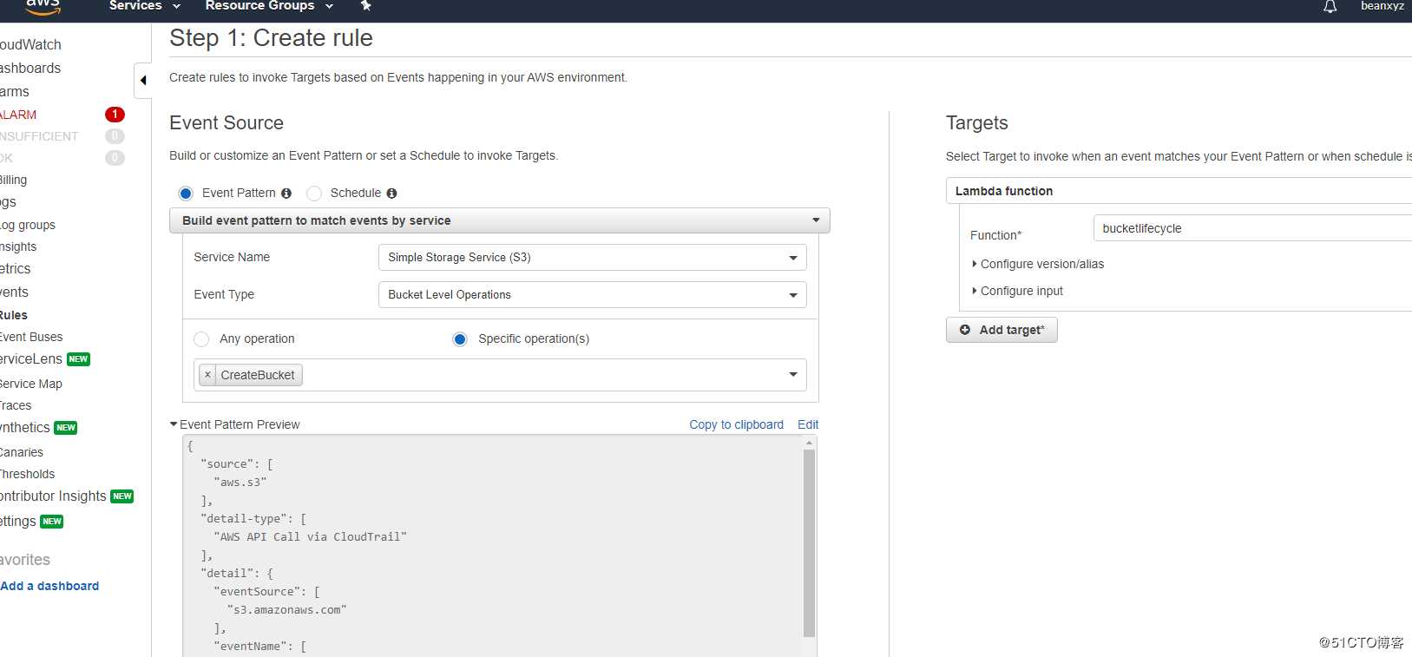Click the preview scrollbar up arrow
The height and width of the screenshot is (657, 1412).
(x=809, y=443)
